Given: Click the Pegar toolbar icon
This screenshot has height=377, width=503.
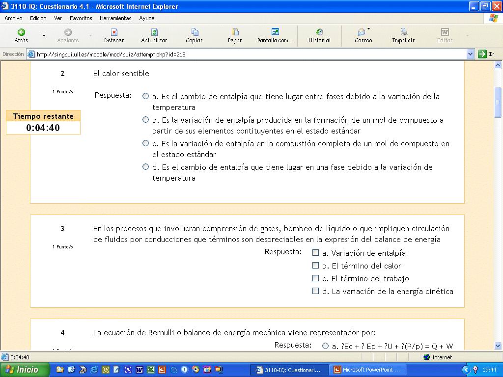Looking at the screenshot, I should [235, 32].
